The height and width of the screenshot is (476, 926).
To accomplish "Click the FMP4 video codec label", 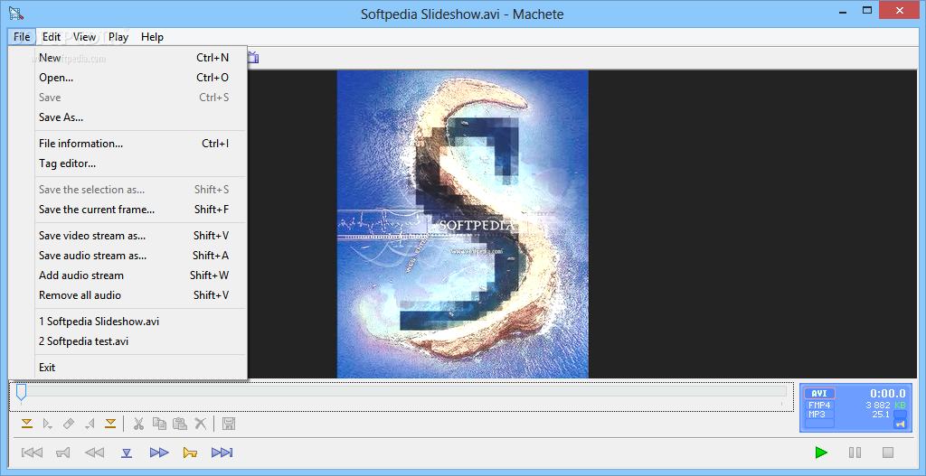I will pos(819,406).
